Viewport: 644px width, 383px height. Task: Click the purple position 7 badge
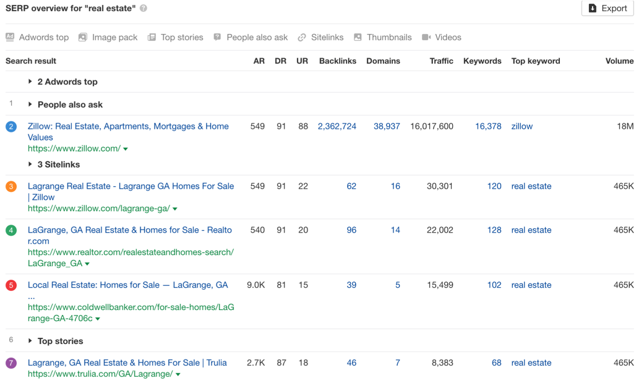pos(11,363)
